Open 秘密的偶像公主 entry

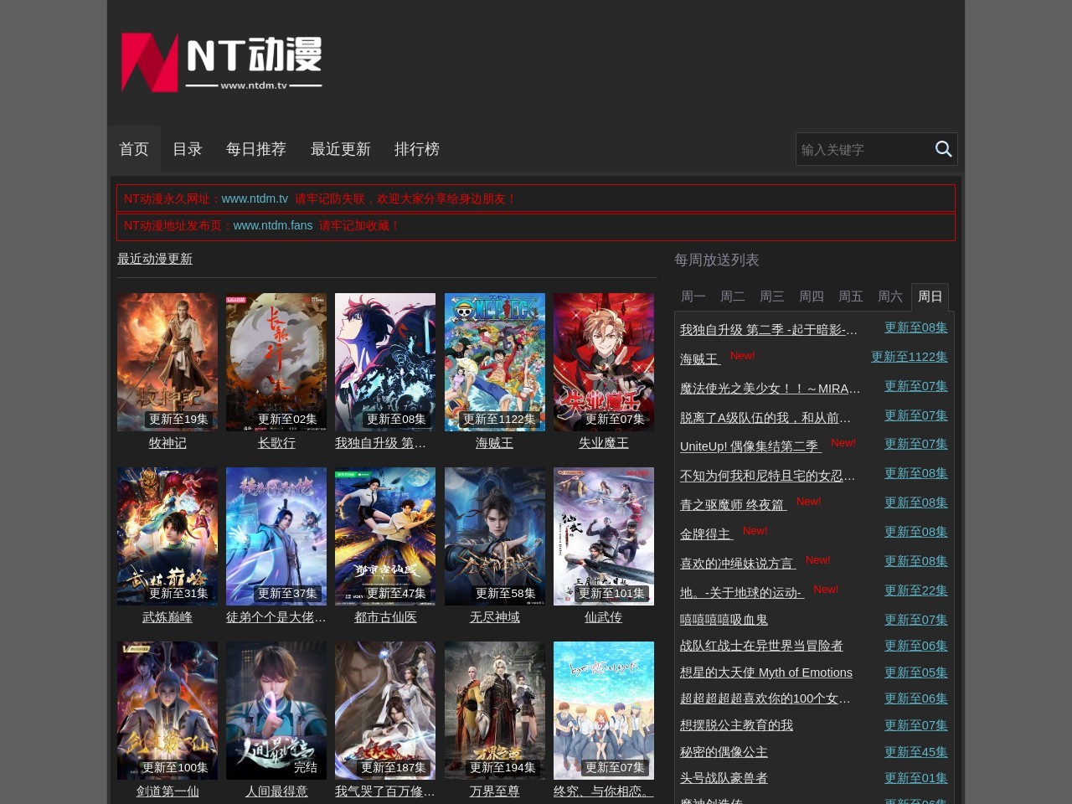click(x=724, y=752)
